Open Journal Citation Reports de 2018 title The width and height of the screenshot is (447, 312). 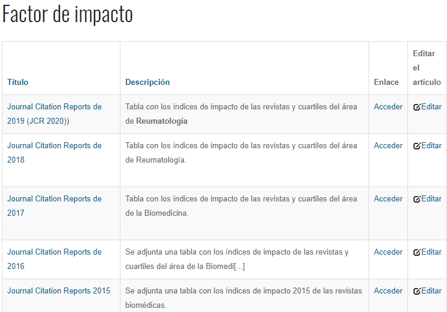[x=55, y=153]
